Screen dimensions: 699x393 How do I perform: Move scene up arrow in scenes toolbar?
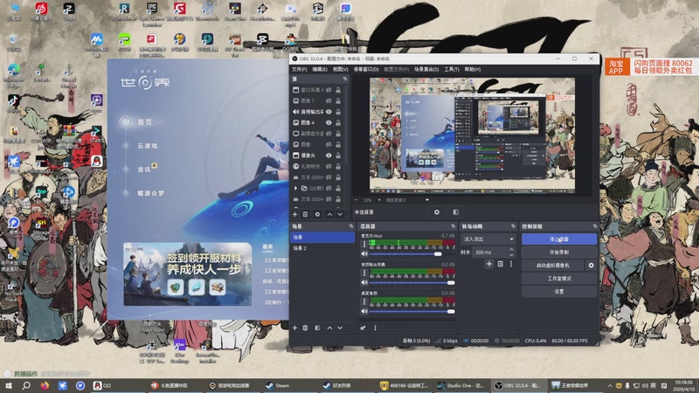pyautogui.click(x=330, y=328)
